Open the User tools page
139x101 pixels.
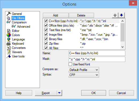18,56
